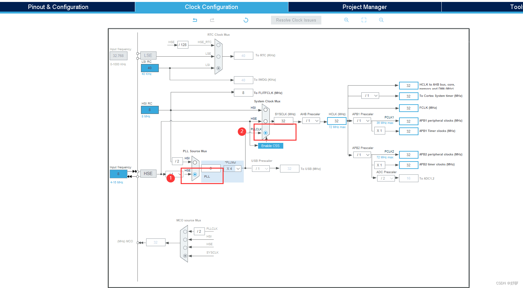Click the APB2 peripheral clocks value box
523x288 pixels.
[x=408, y=155]
